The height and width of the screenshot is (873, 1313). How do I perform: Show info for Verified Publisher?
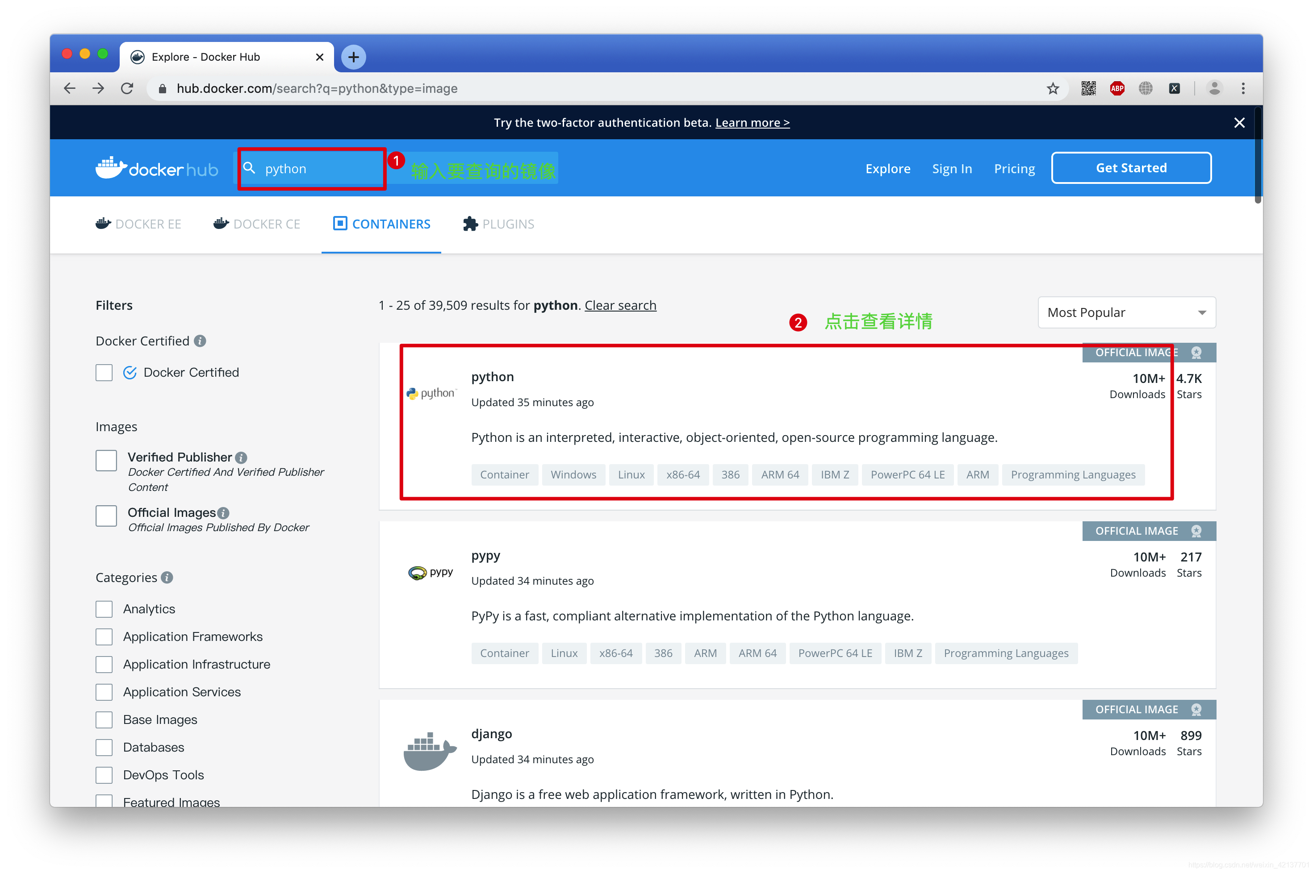click(x=241, y=457)
